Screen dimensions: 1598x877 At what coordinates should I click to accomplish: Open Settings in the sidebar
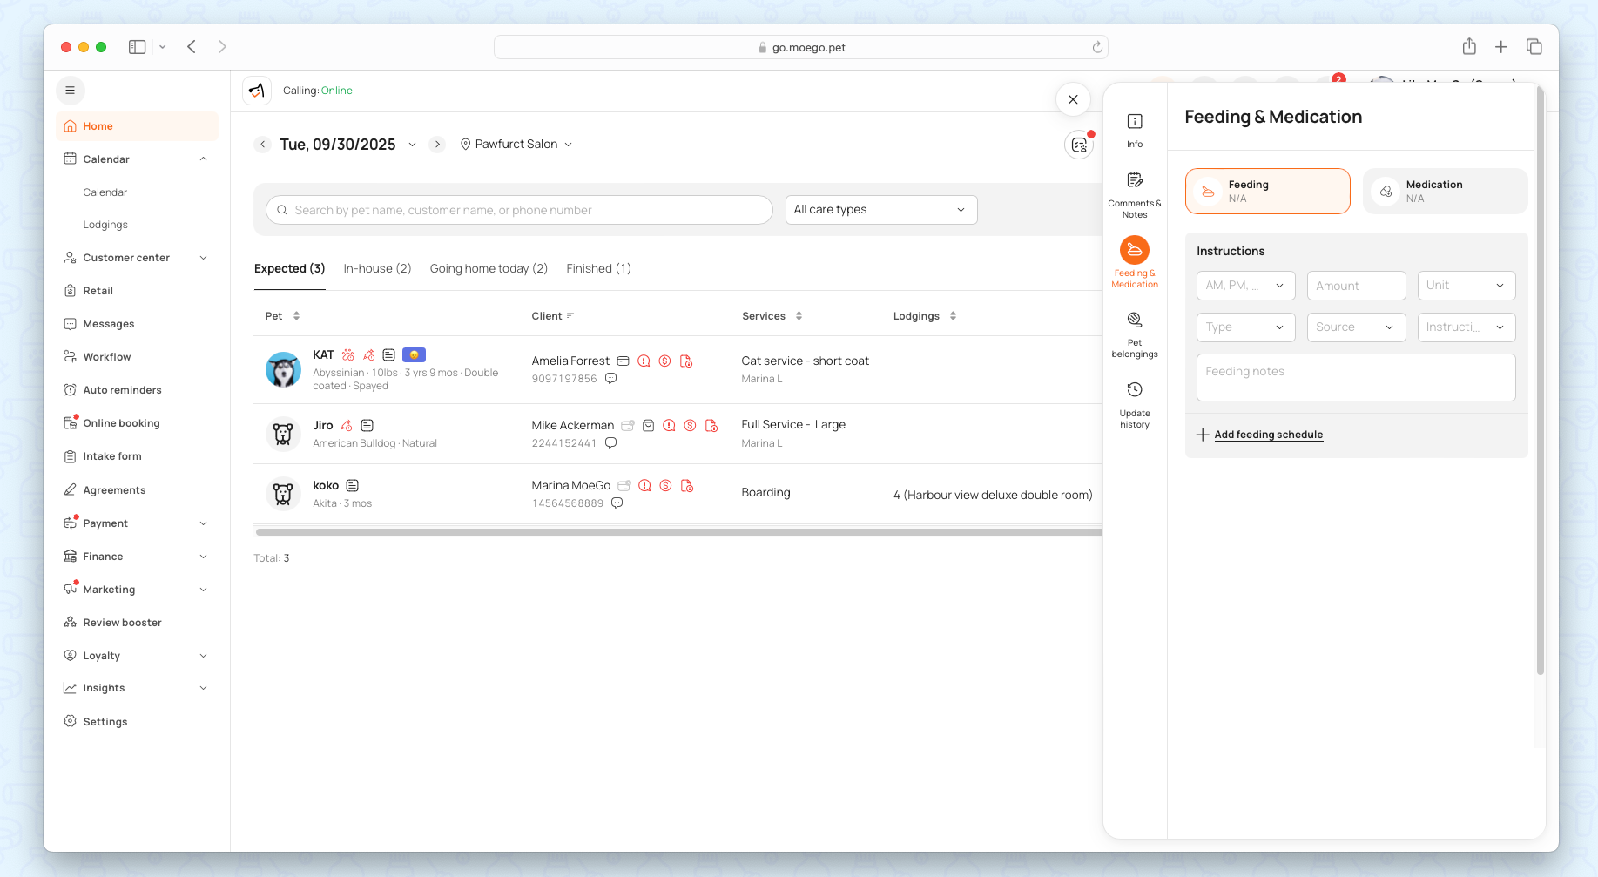(105, 722)
